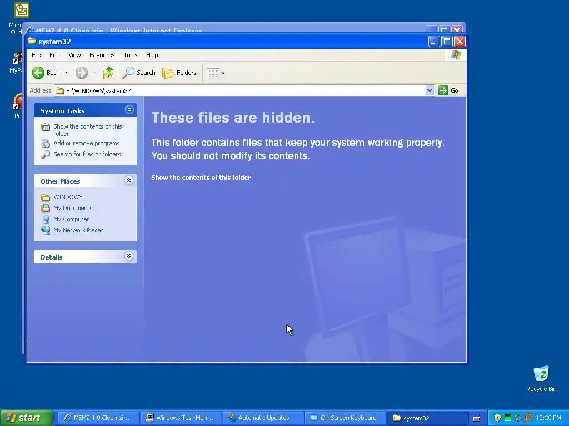The height and width of the screenshot is (426, 569).
Task: Click the Forward arrow icon
Action: coord(82,73)
